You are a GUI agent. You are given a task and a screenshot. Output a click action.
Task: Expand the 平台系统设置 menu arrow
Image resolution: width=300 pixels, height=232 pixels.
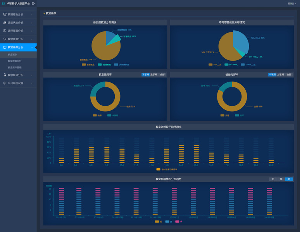point(32,83)
